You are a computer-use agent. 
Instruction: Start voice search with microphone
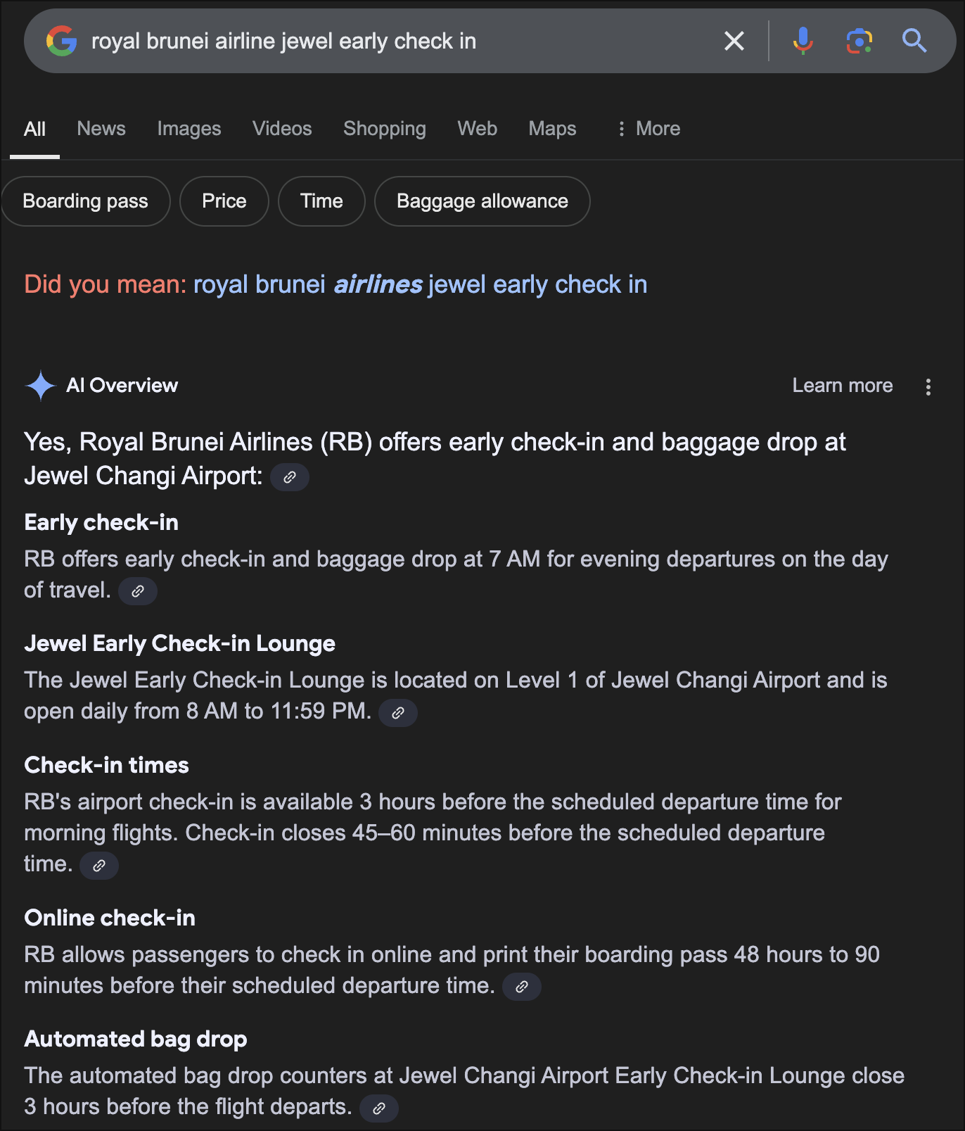(x=803, y=41)
